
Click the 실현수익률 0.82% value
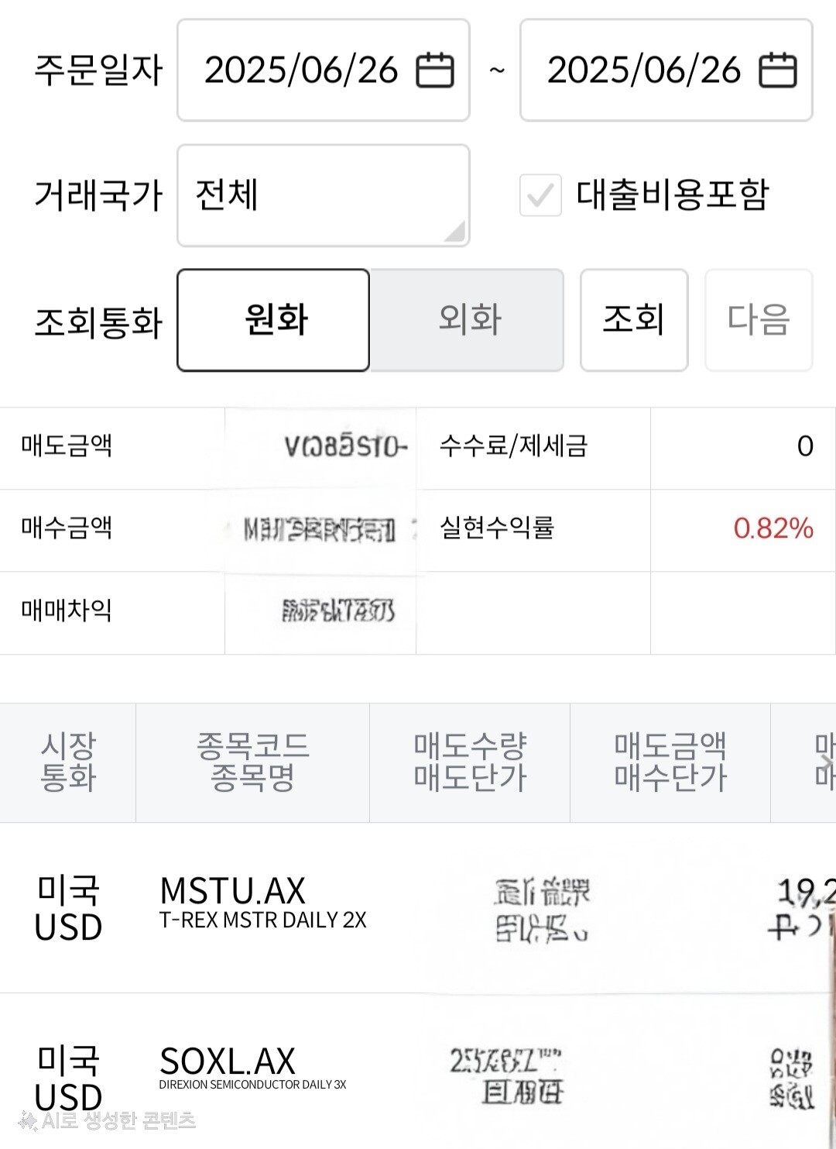(x=773, y=529)
